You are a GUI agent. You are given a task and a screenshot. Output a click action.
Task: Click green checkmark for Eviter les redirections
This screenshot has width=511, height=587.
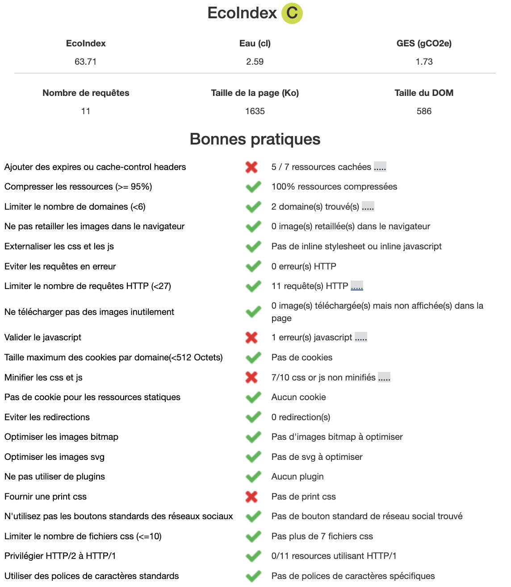click(x=253, y=417)
